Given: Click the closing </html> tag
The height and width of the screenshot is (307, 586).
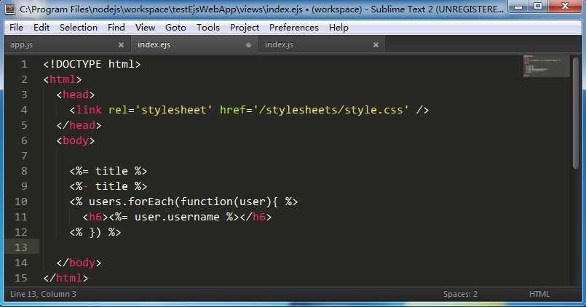Looking at the screenshot, I should tap(66, 278).
